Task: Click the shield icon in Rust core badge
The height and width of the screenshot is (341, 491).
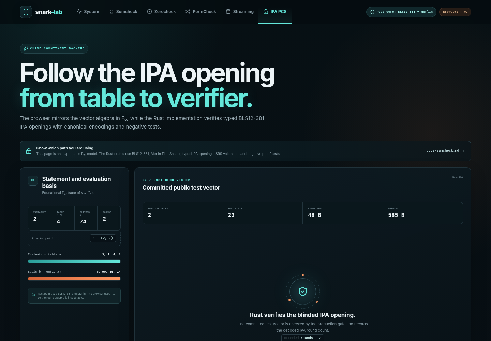Action: [372, 12]
